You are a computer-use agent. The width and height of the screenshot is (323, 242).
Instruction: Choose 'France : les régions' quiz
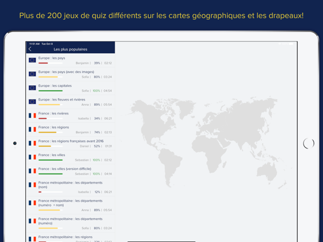click(70, 130)
